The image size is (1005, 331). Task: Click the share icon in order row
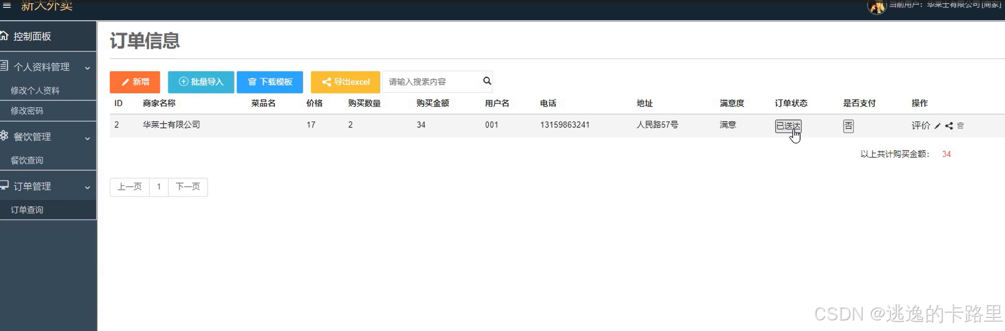coord(949,126)
